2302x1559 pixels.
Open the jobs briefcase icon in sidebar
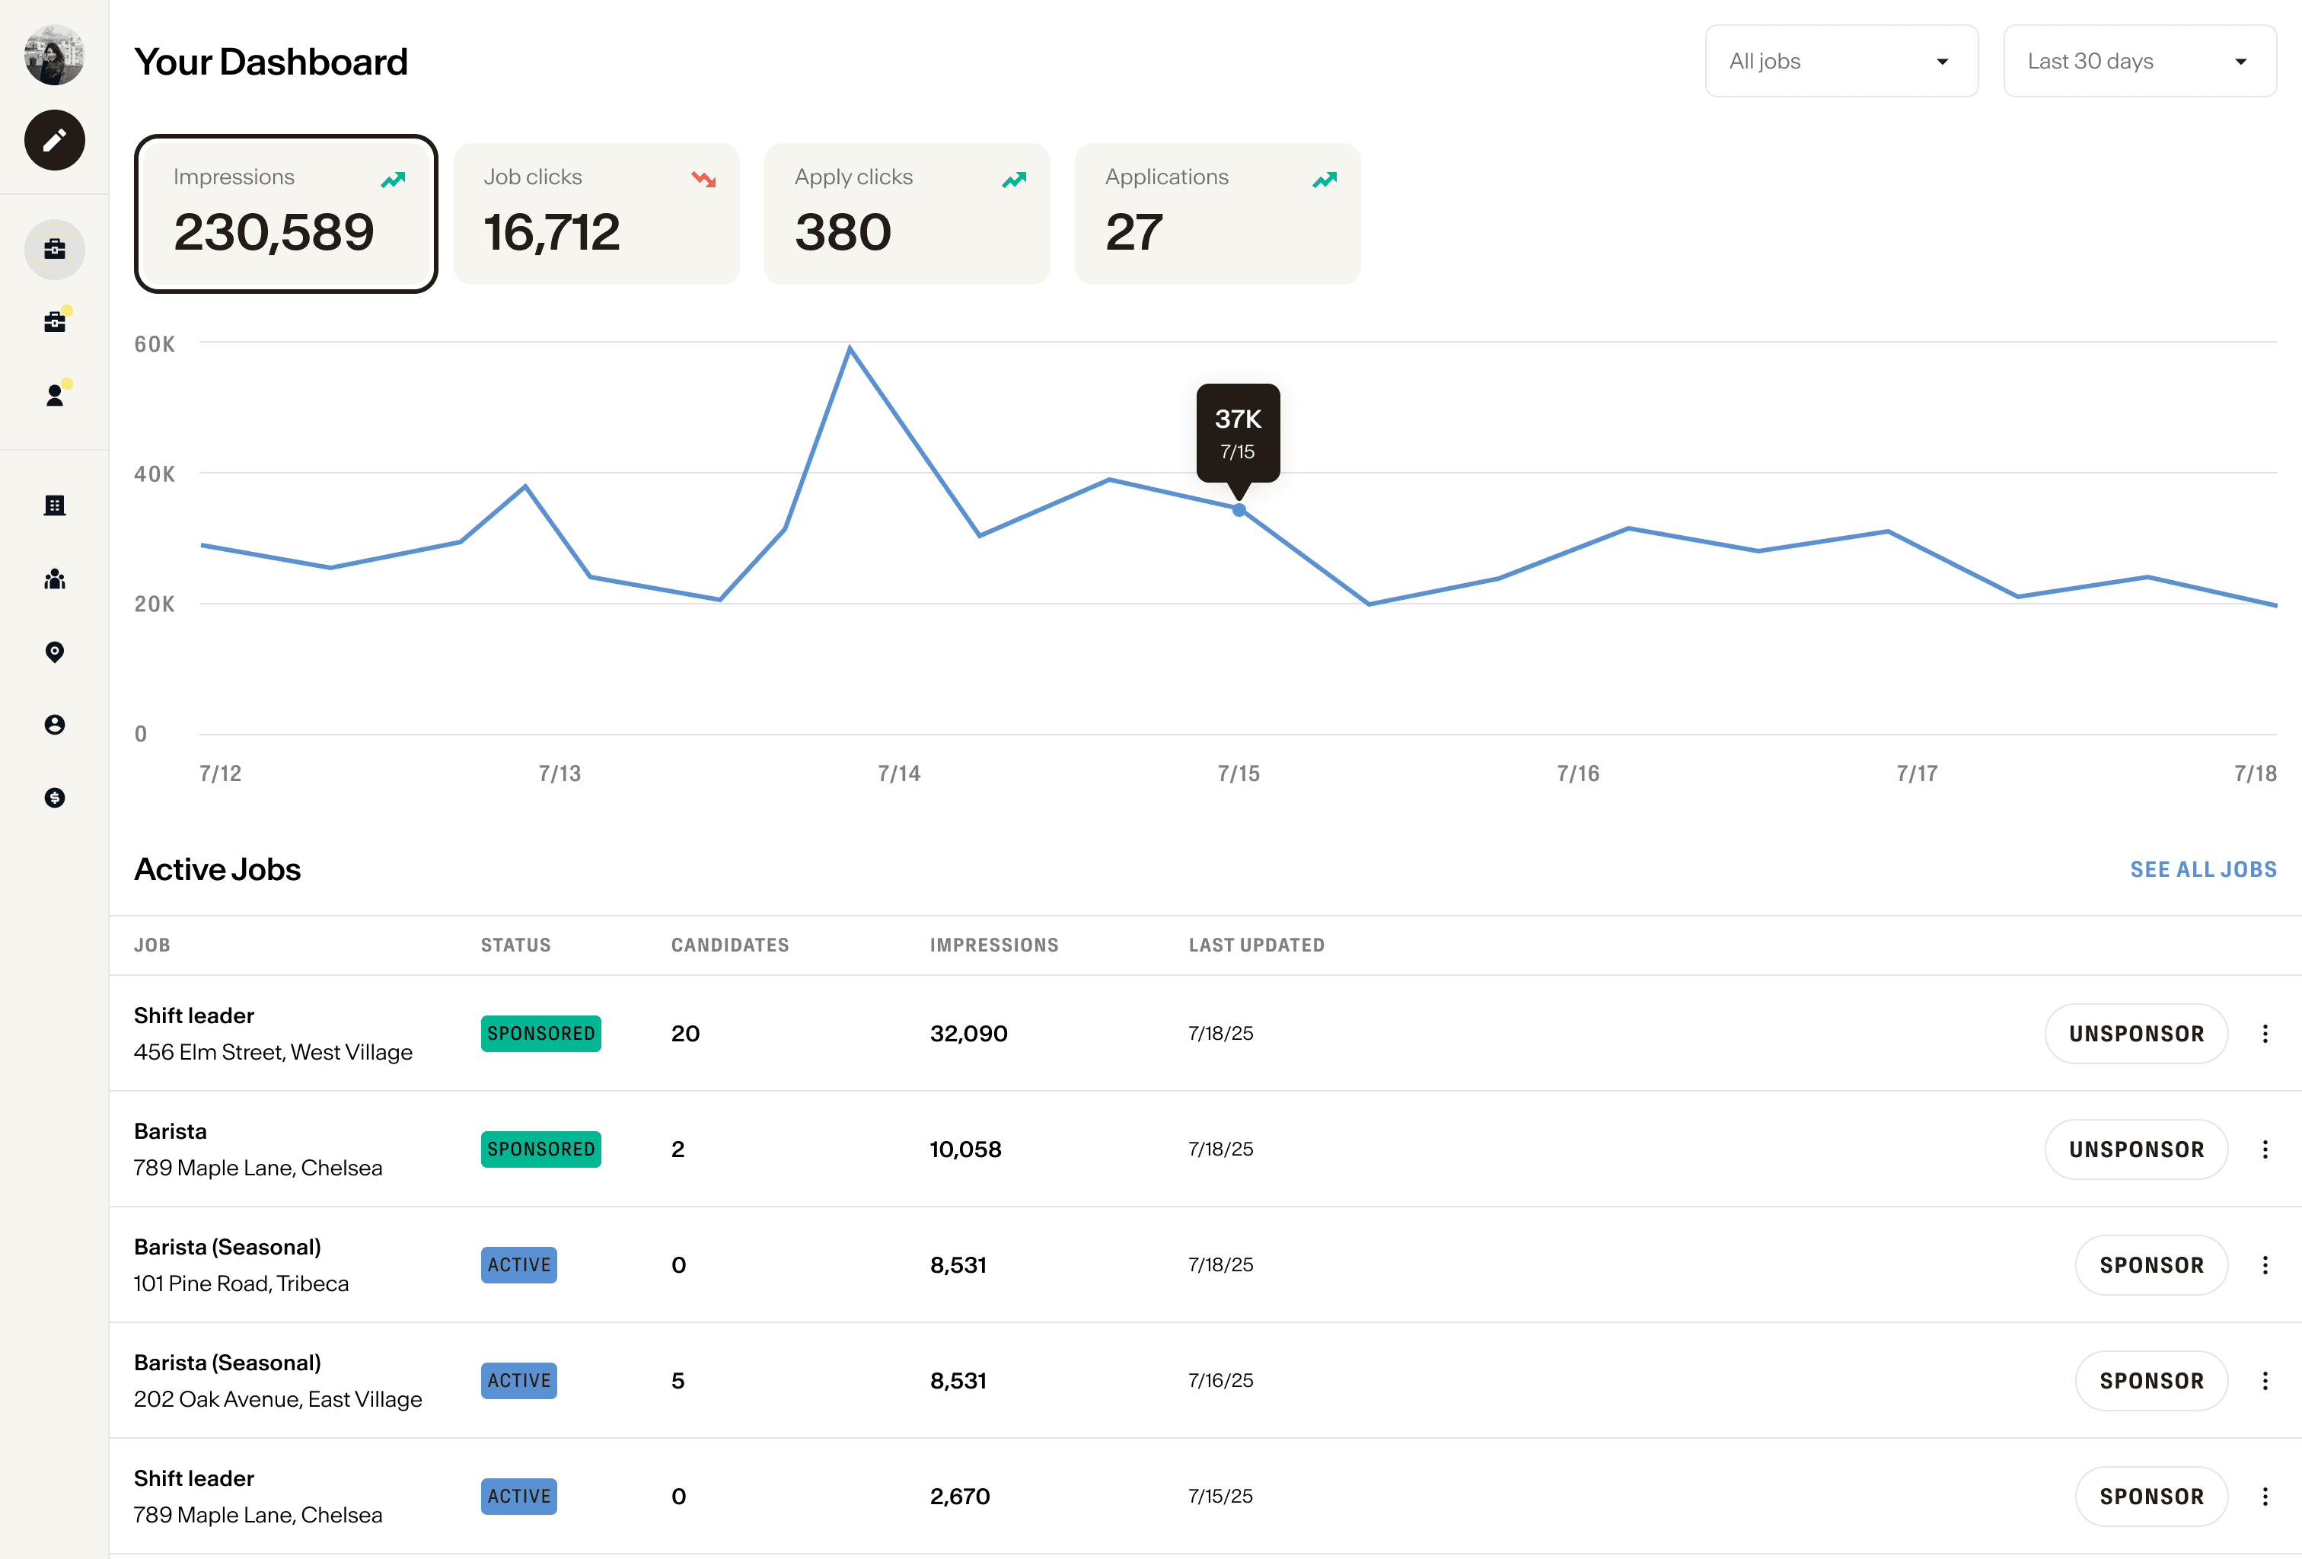click(x=55, y=250)
